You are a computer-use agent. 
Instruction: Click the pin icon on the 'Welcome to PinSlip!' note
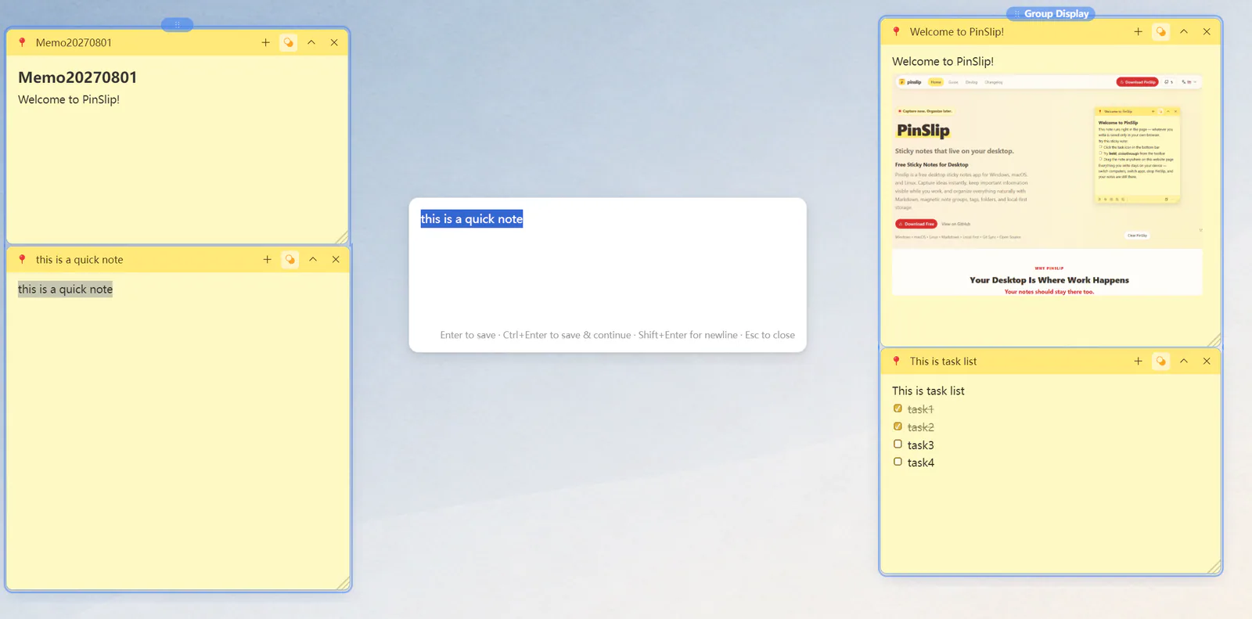pos(897,31)
